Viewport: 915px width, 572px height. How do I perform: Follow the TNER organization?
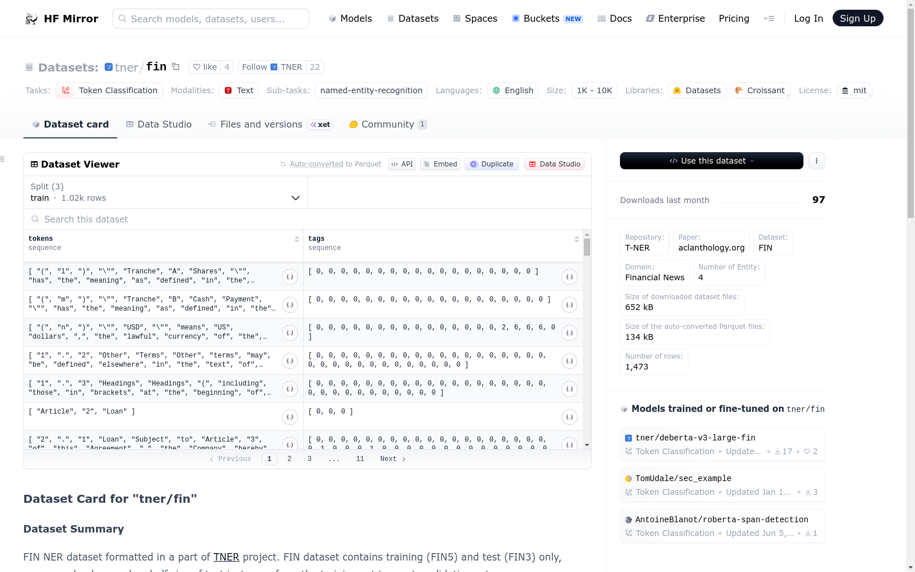(x=272, y=67)
